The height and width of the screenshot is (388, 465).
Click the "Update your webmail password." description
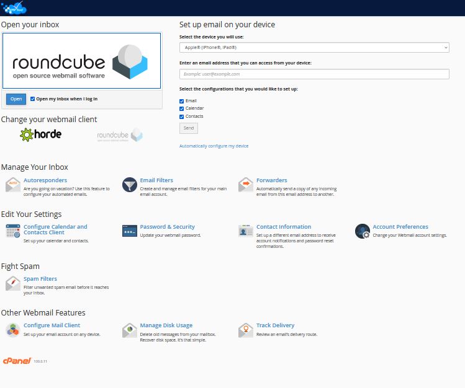tap(170, 236)
